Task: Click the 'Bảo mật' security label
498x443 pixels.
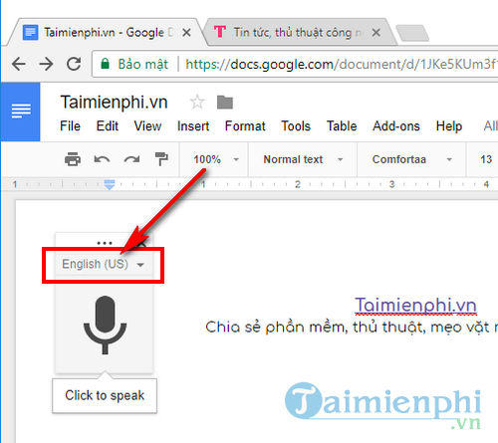Action: (x=143, y=64)
